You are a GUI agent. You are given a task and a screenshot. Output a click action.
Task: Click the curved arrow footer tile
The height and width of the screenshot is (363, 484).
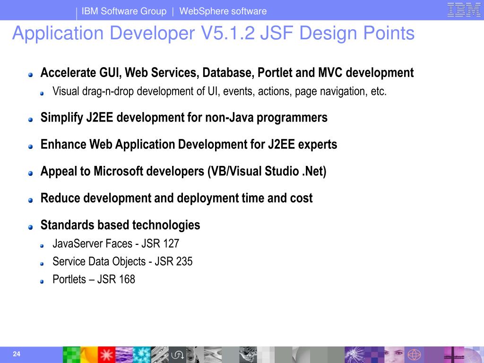tap(177, 354)
